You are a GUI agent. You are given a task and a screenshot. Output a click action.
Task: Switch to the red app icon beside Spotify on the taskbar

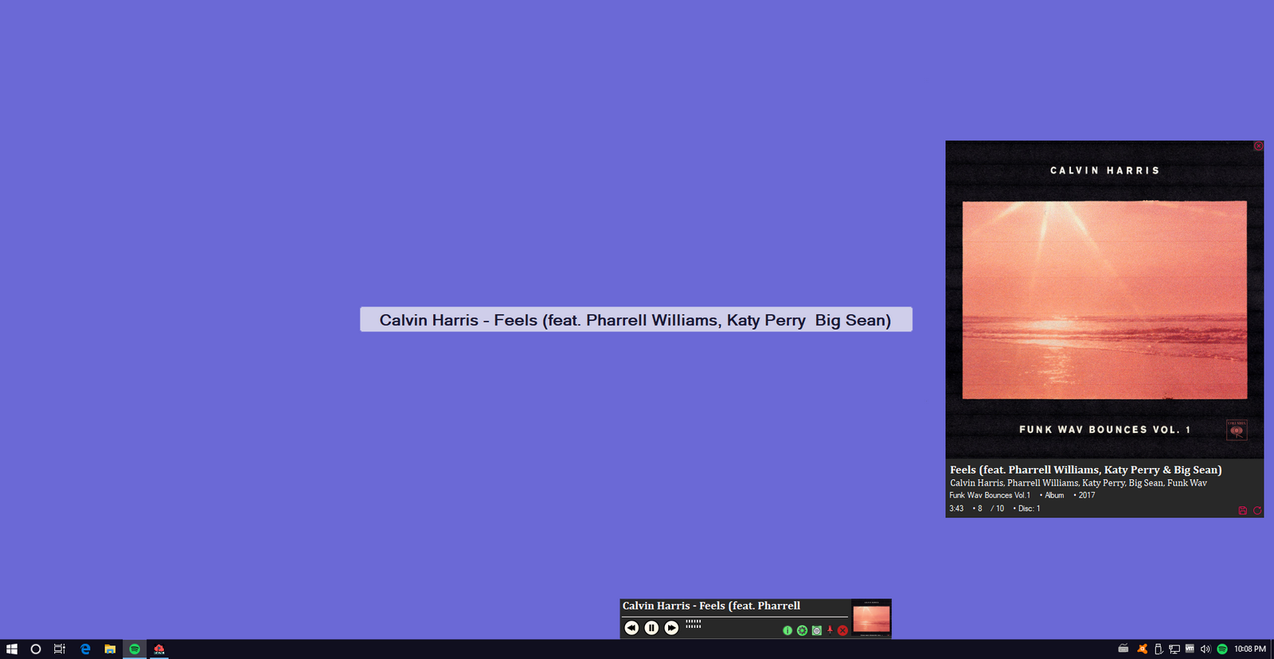[159, 649]
